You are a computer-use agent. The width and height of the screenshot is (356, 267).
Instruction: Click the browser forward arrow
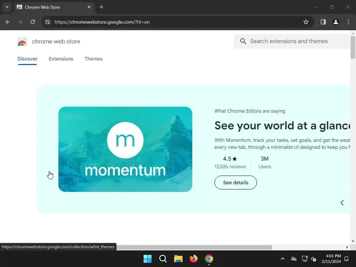pos(20,22)
